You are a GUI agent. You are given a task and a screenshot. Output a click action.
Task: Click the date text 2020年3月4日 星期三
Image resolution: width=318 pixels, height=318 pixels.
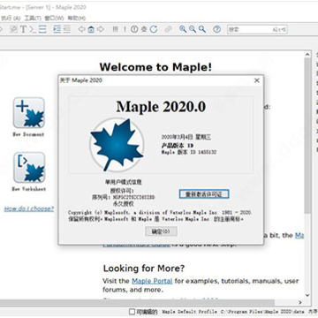[x=186, y=137]
